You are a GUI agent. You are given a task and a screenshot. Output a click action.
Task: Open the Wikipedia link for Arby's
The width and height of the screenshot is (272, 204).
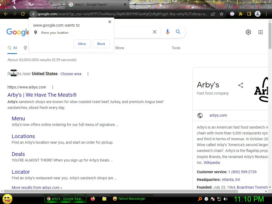212,163
